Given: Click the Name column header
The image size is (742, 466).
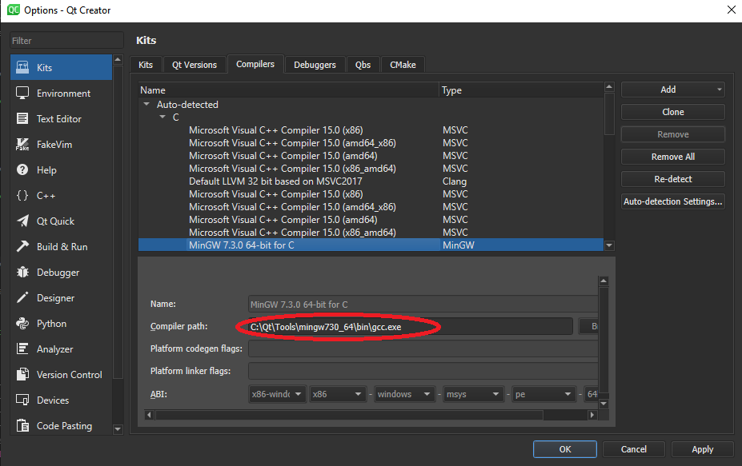Looking at the screenshot, I should 289,90.
